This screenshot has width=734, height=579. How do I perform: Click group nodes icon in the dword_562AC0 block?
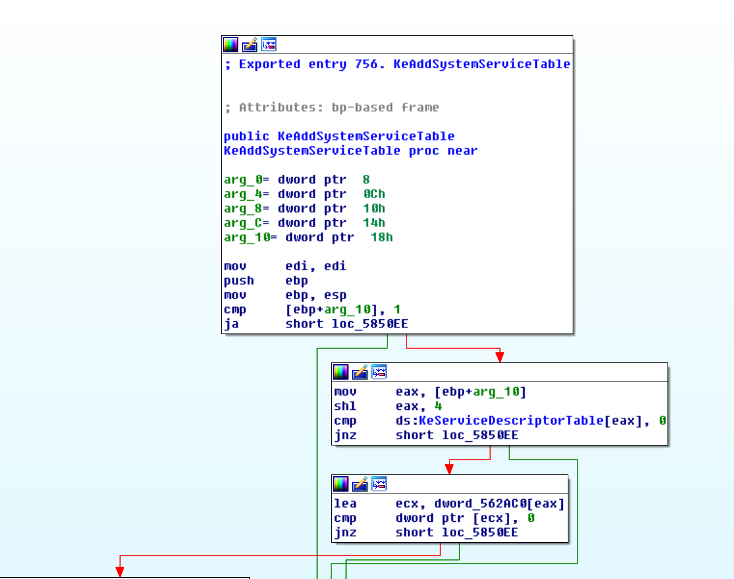[x=379, y=484]
